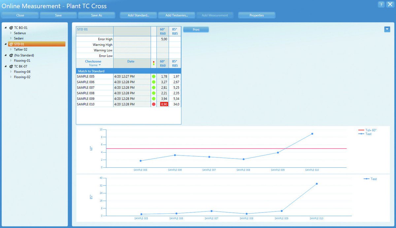The image size is (396, 228).
Task: Collapse the TC BG-01 tree node
Action: click(6, 28)
